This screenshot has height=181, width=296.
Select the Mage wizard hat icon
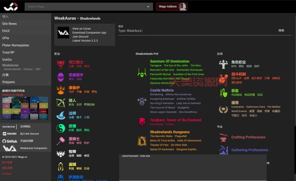pyautogui.click(x=61, y=115)
